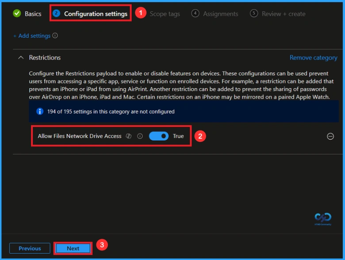Open the Scope tags tab
This screenshot has height=260, width=345.
[x=165, y=14]
